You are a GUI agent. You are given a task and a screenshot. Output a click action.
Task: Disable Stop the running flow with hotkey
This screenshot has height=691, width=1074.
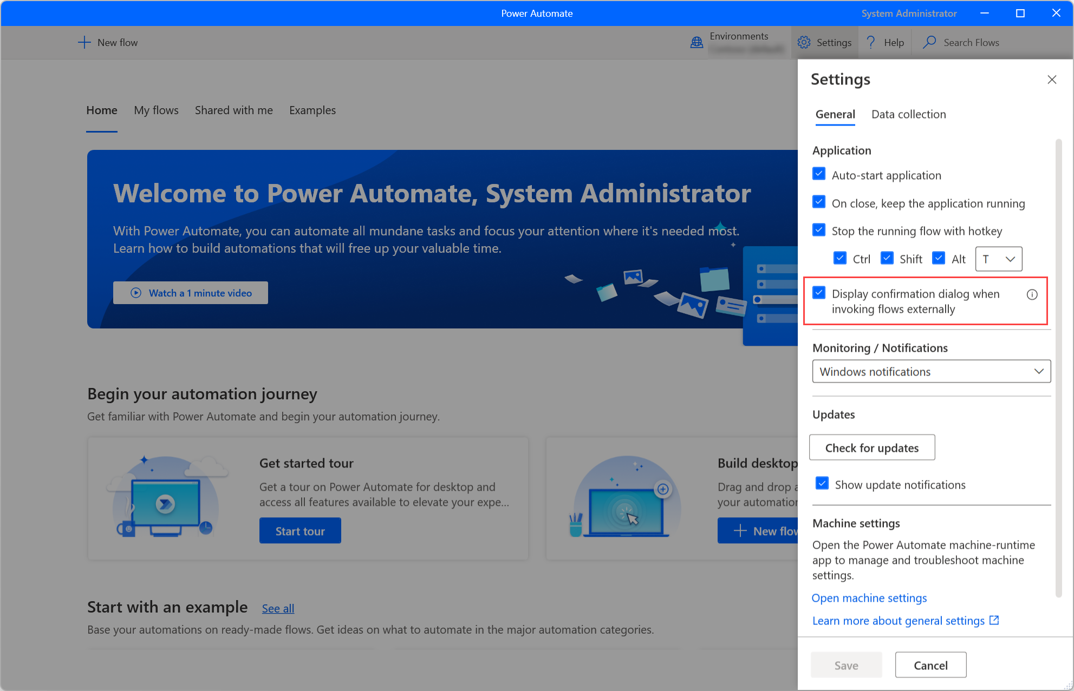pyautogui.click(x=819, y=231)
